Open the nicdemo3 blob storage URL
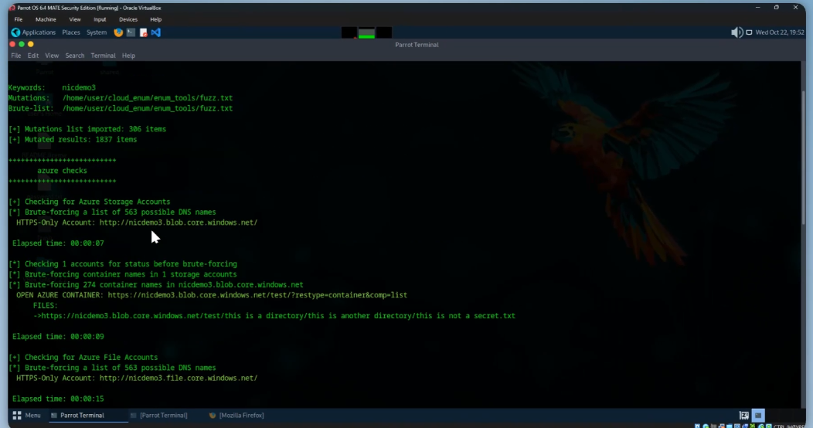This screenshot has height=428, width=813. click(179, 222)
